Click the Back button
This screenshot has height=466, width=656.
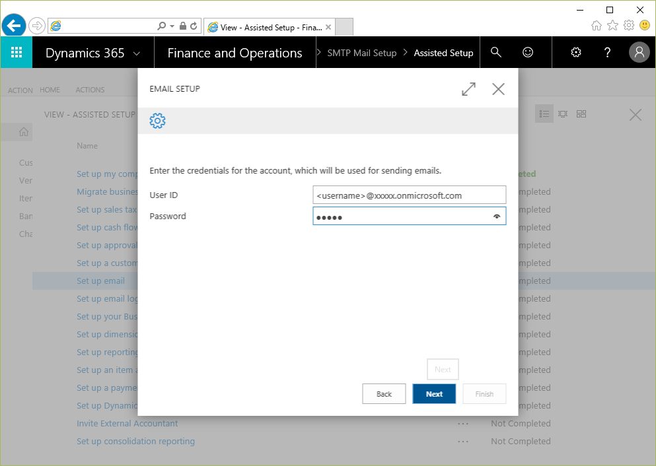pos(384,393)
